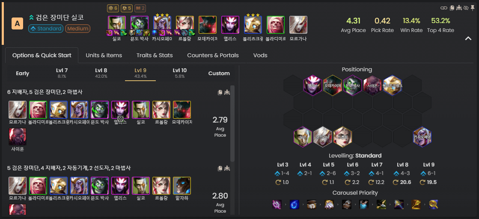Click the Medium difficulty badge
Image resolution: width=479 pixels, height=219 pixels.
point(77,29)
